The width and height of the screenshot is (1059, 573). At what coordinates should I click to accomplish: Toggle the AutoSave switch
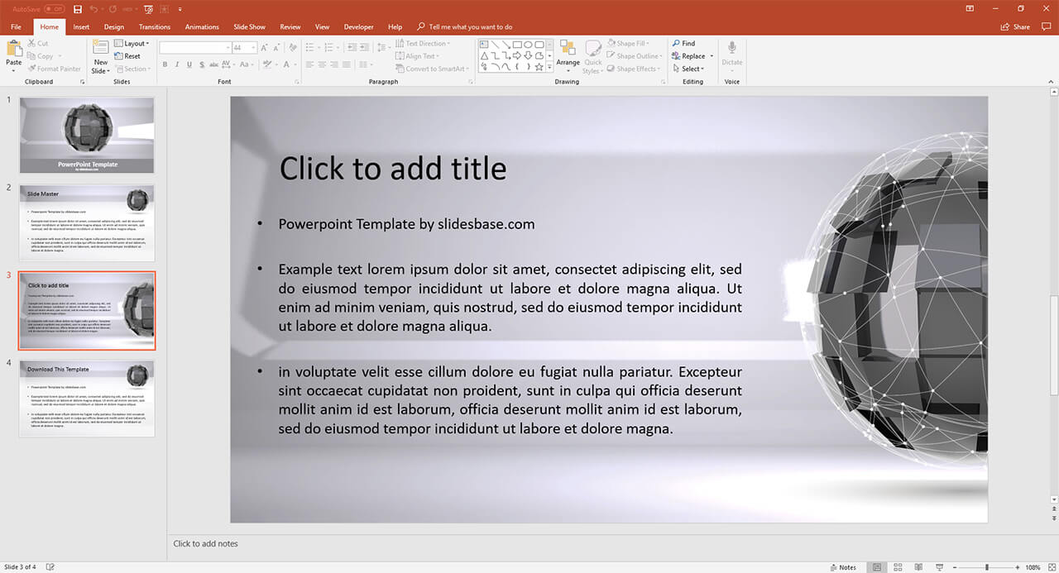pos(55,8)
